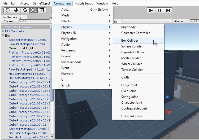This screenshot has height=140, width=199.
Task: Click the Step frame button
Action: point(168,10)
